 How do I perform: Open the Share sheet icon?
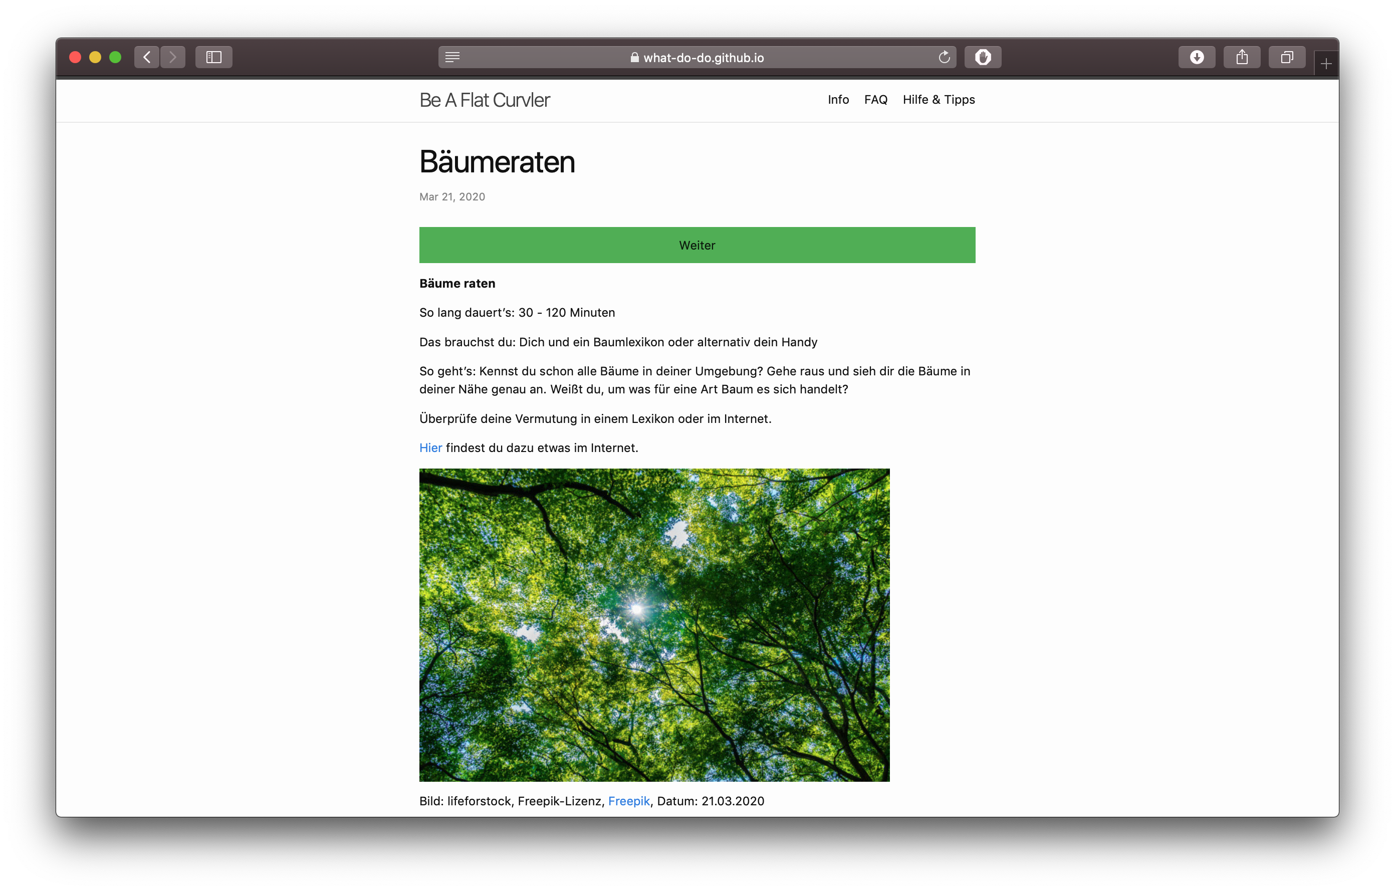coord(1242,57)
